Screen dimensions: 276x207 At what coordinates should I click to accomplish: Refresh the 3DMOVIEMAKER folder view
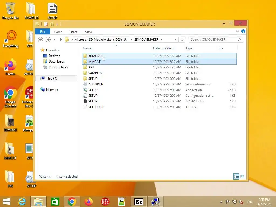pyautogui.click(x=182, y=40)
